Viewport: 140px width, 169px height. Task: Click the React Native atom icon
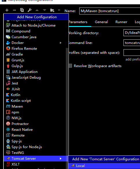8,130
